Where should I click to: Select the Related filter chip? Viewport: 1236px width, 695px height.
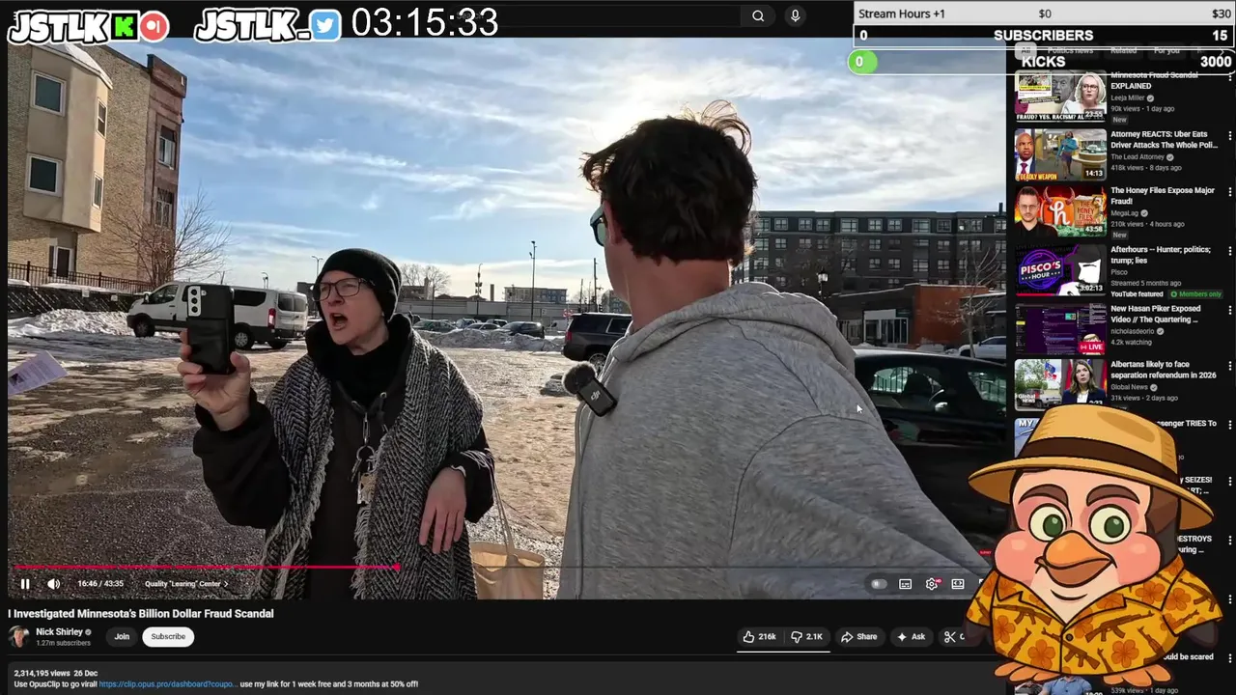(1123, 50)
